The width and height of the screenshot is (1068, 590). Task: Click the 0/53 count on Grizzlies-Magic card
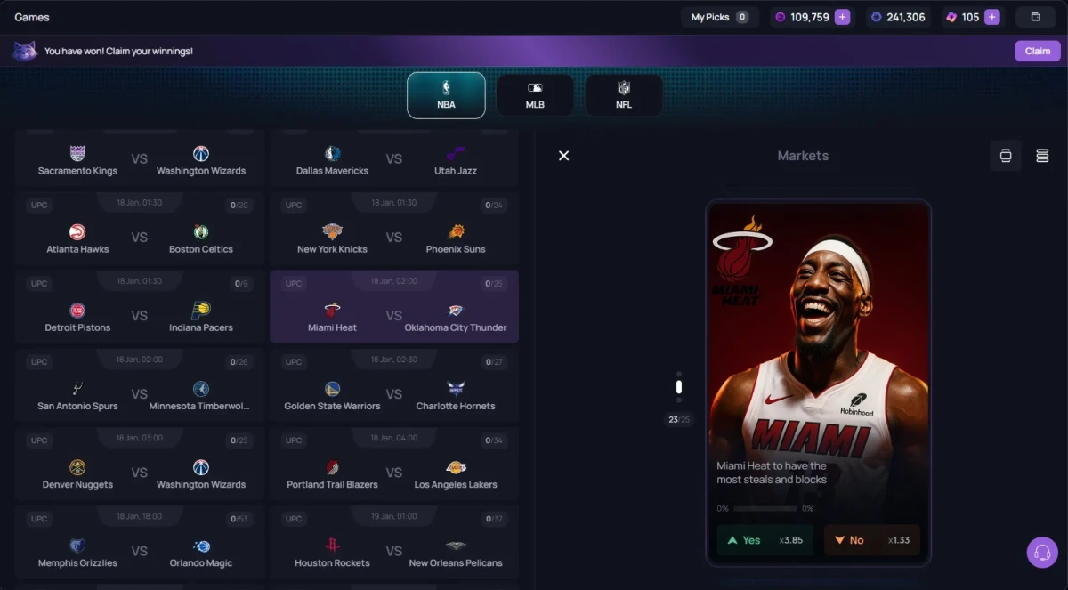tap(239, 519)
